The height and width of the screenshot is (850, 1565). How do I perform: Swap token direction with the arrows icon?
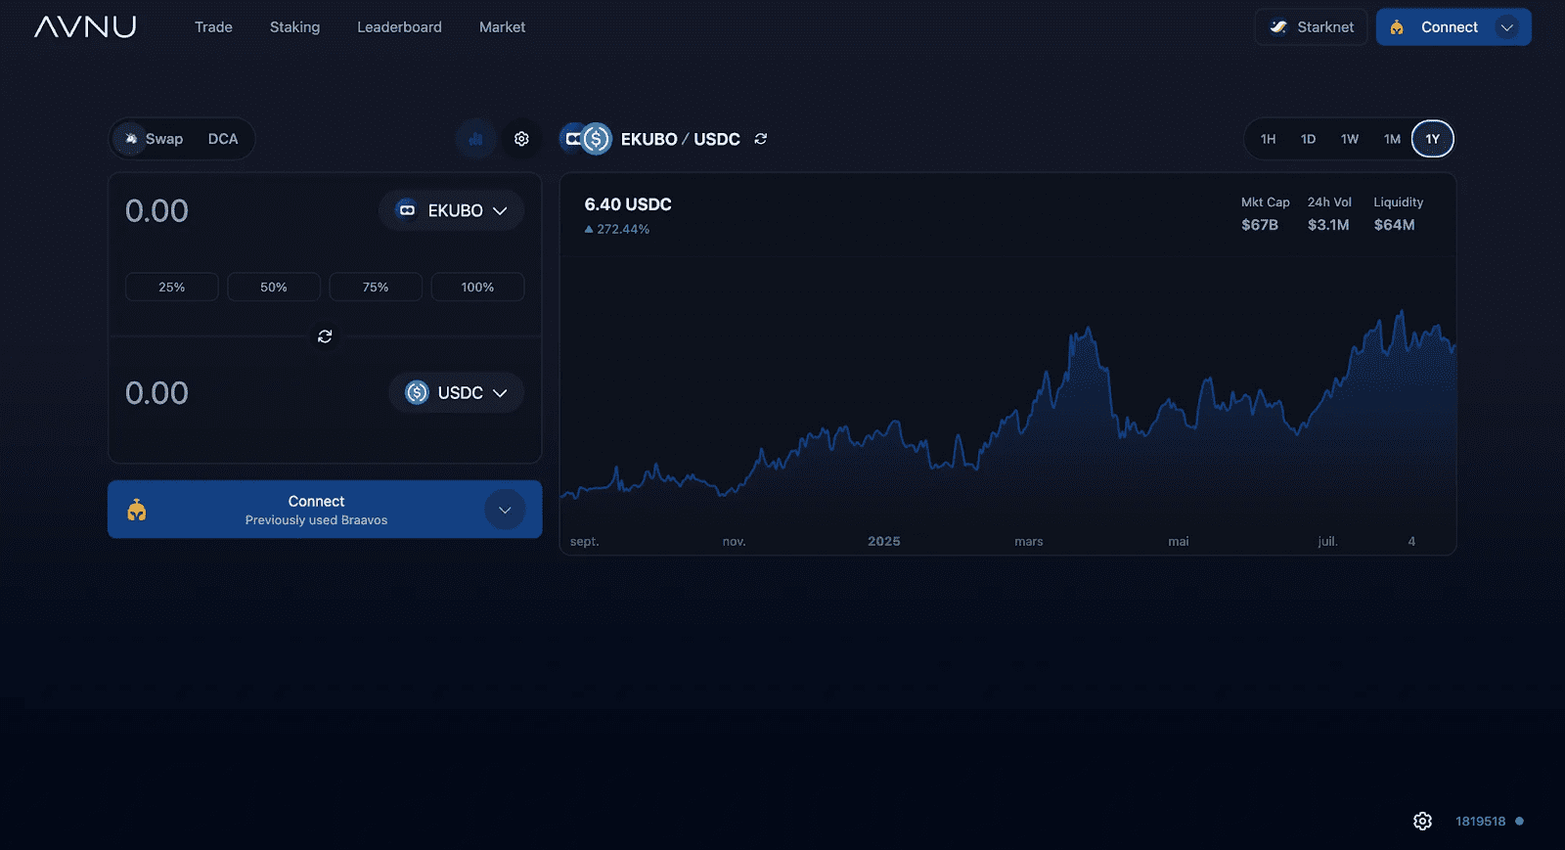click(325, 336)
